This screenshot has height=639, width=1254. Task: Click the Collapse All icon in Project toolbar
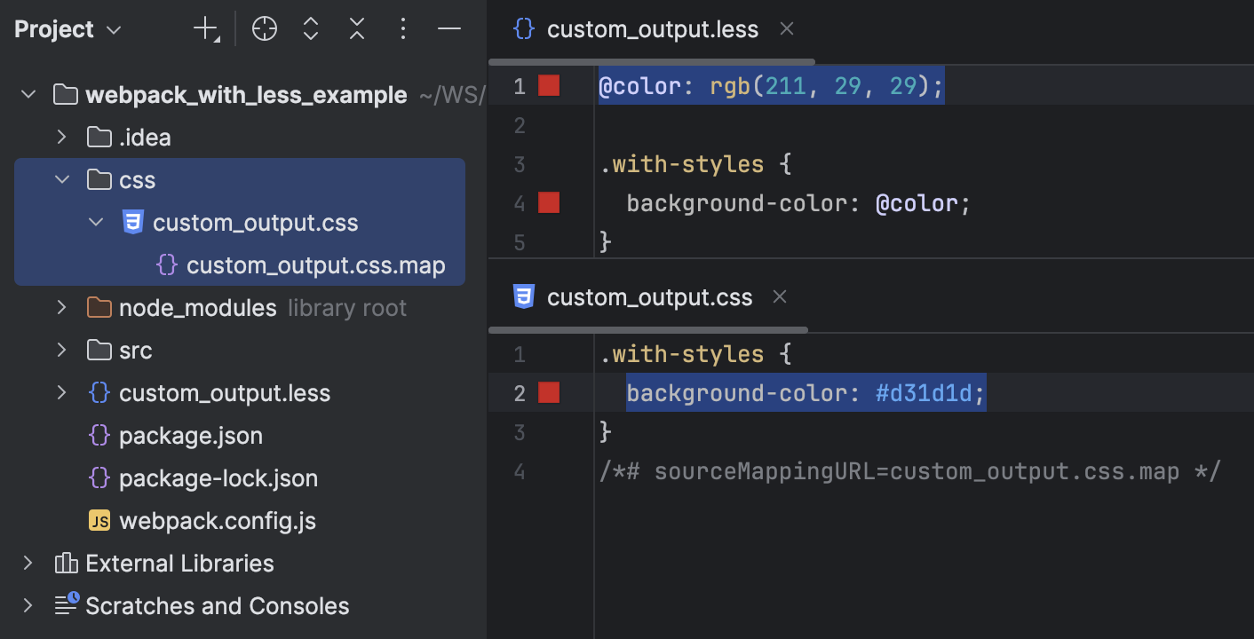356,28
